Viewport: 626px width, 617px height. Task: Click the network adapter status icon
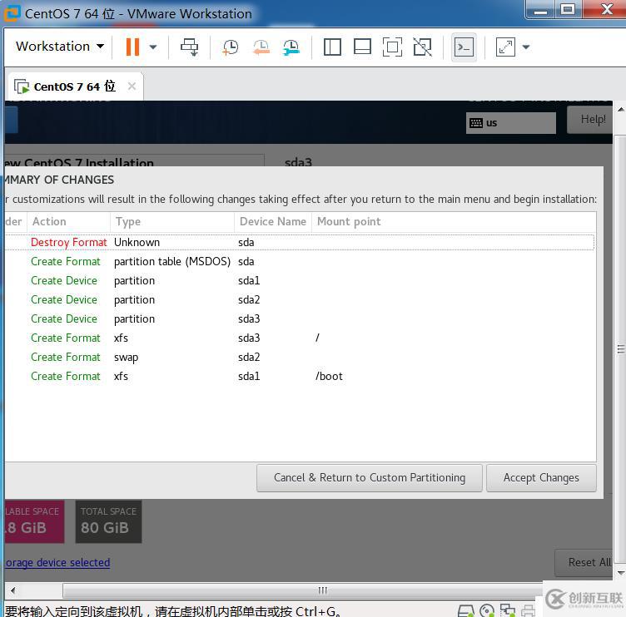(x=508, y=610)
